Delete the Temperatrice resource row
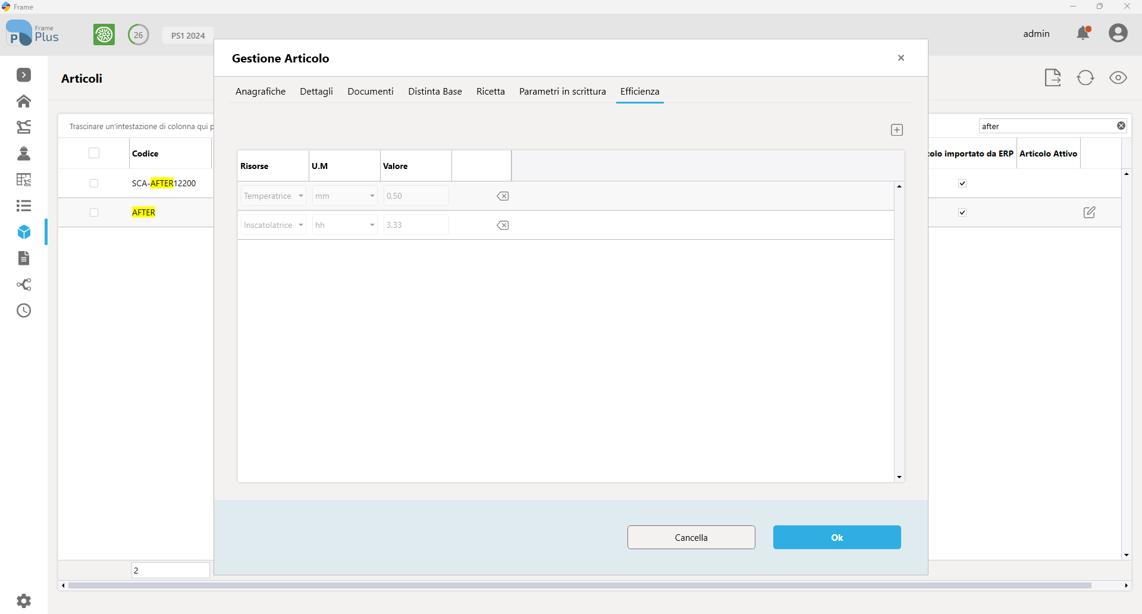The image size is (1142, 614). coord(503,196)
